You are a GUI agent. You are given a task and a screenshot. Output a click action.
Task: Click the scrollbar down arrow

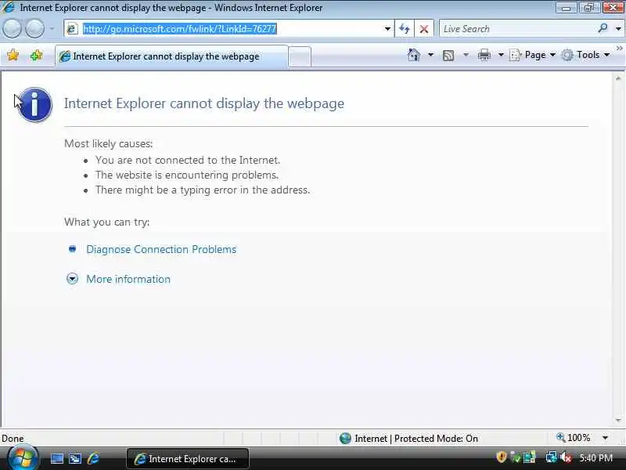tap(618, 420)
